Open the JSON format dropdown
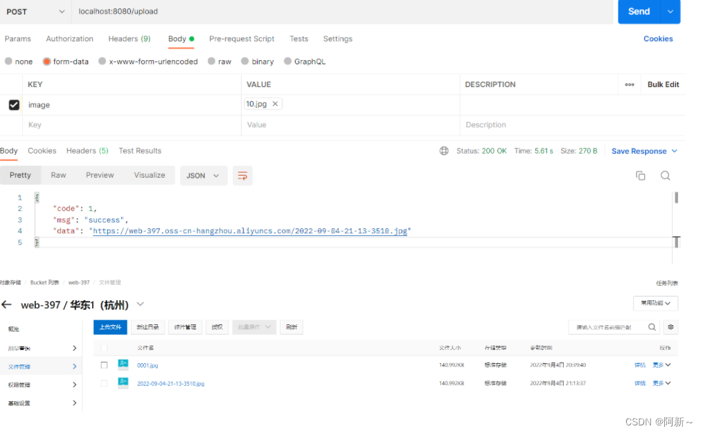The width and height of the screenshot is (703, 433). [x=203, y=176]
